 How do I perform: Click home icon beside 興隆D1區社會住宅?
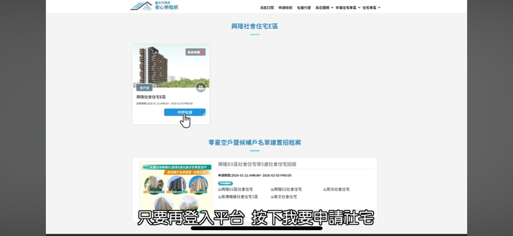220,190
